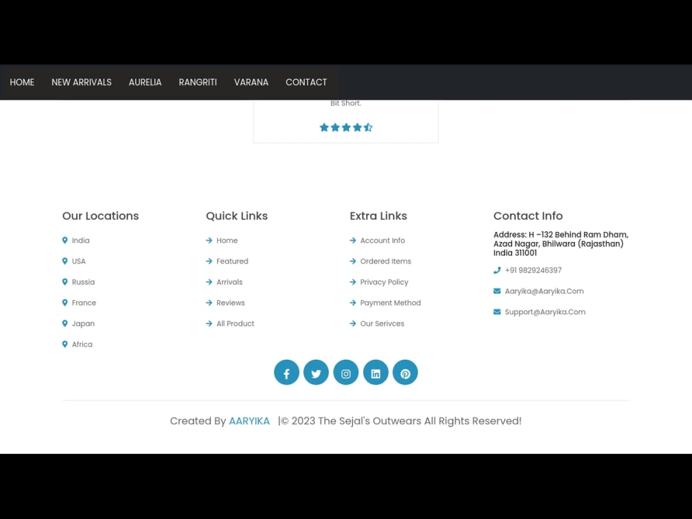692x519 pixels.
Task: Open the Facebook social icon
Action: 286,372
